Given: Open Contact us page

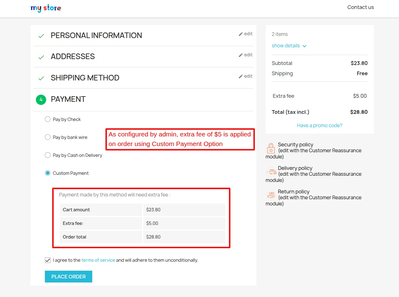Looking at the screenshot, I should pos(360,7).
